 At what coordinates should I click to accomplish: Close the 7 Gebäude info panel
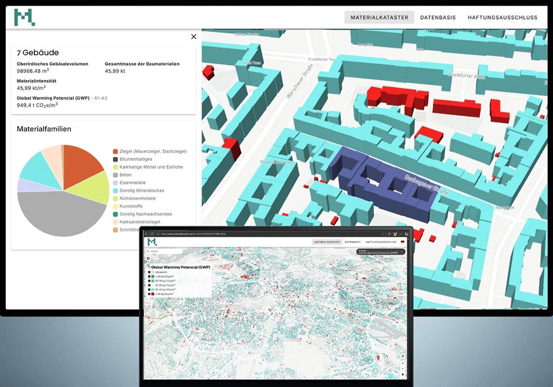pos(194,37)
